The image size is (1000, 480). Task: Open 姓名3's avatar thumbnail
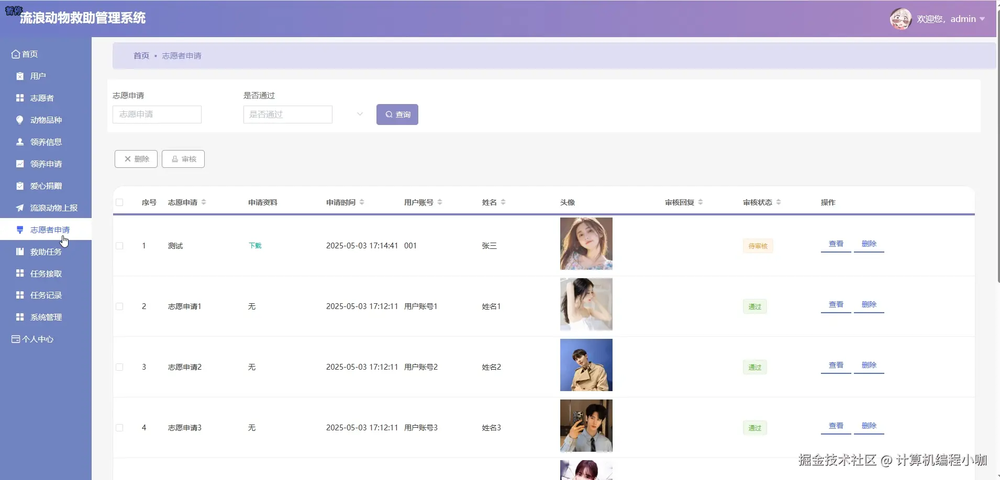(x=586, y=426)
